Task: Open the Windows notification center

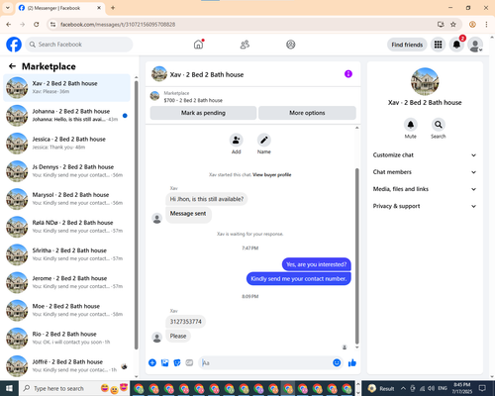Action: (482, 388)
